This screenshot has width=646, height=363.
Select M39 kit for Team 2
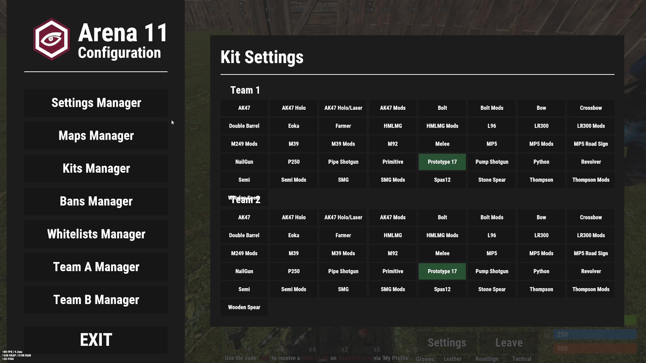(x=294, y=253)
